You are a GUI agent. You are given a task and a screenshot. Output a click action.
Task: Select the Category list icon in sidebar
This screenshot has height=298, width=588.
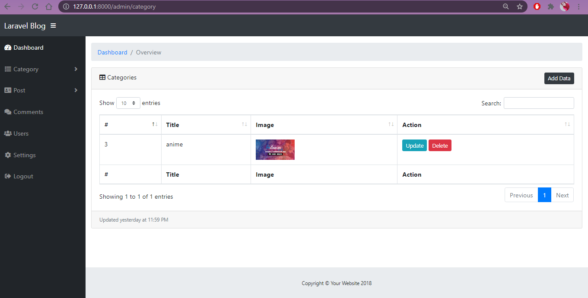[x=7, y=69]
